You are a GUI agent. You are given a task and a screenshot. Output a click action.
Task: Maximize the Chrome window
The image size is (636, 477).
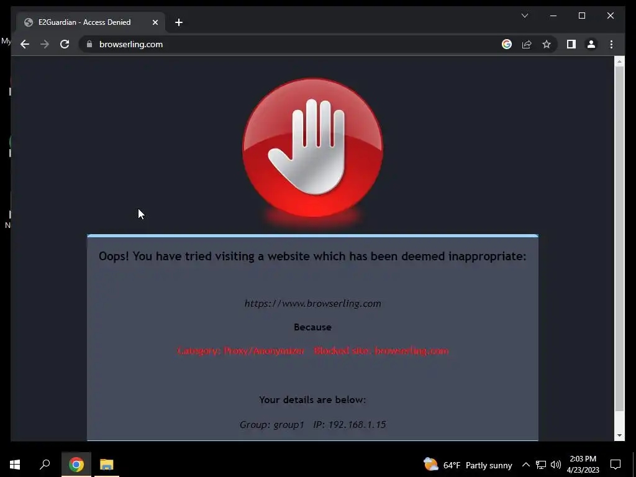(x=581, y=16)
